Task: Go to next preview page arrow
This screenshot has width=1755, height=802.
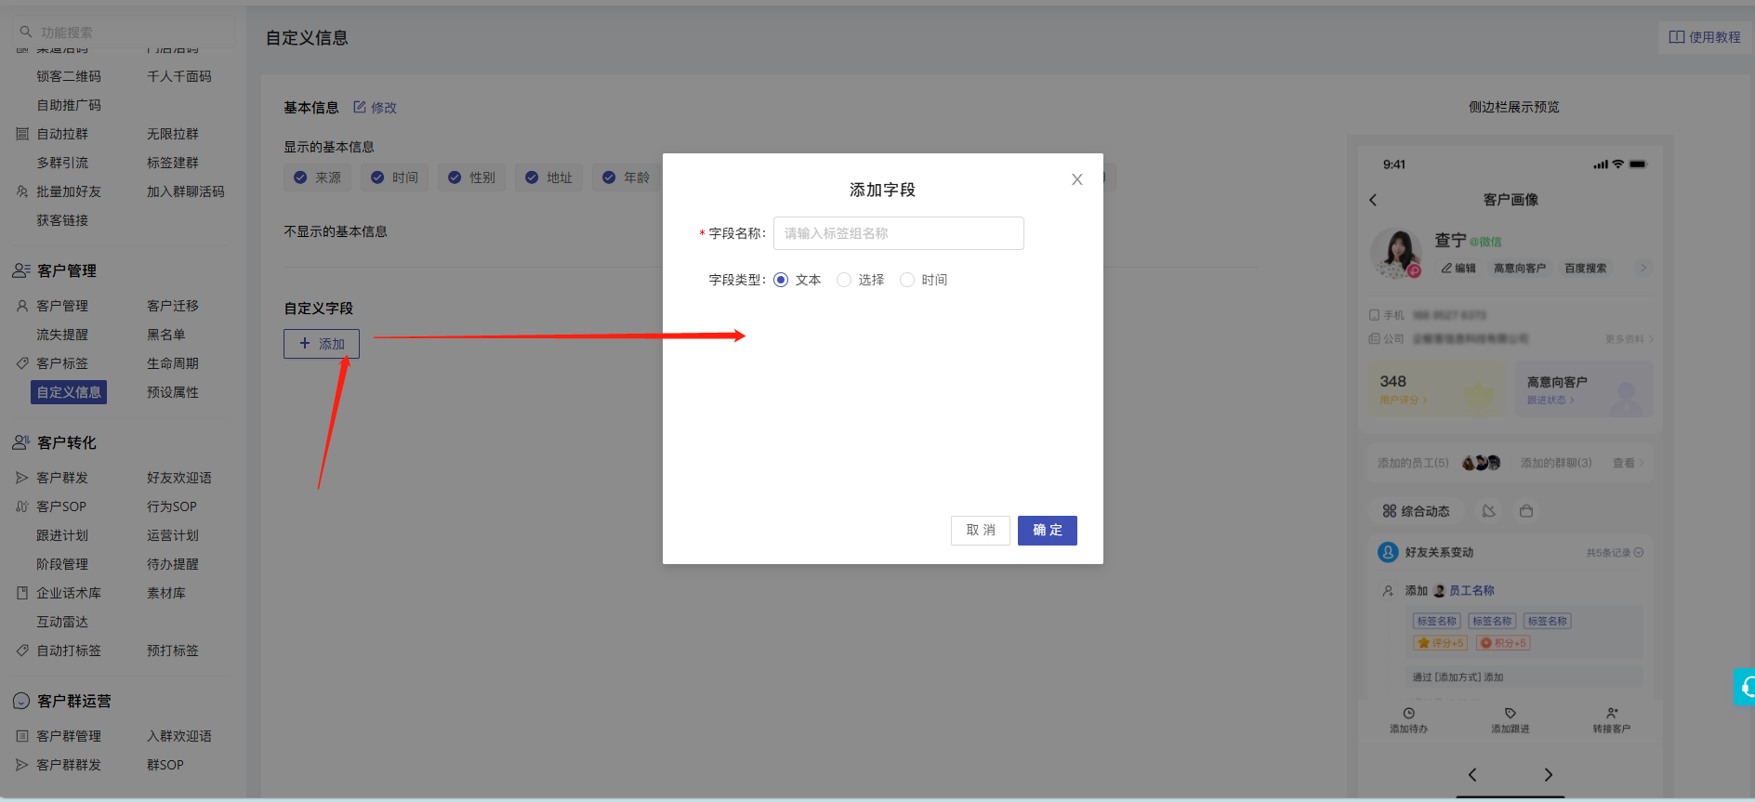Action: (x=1548, y=774)
